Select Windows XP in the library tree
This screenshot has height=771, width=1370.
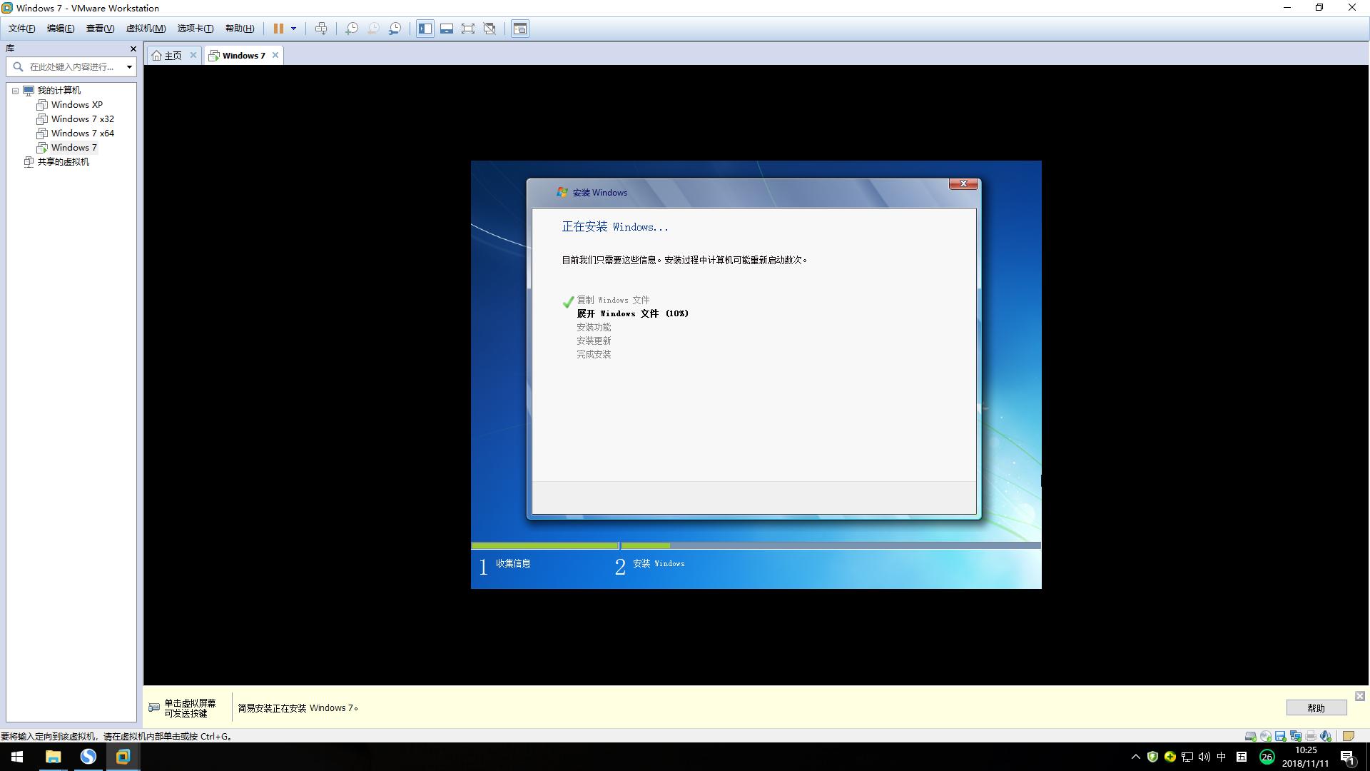(76, 104)
